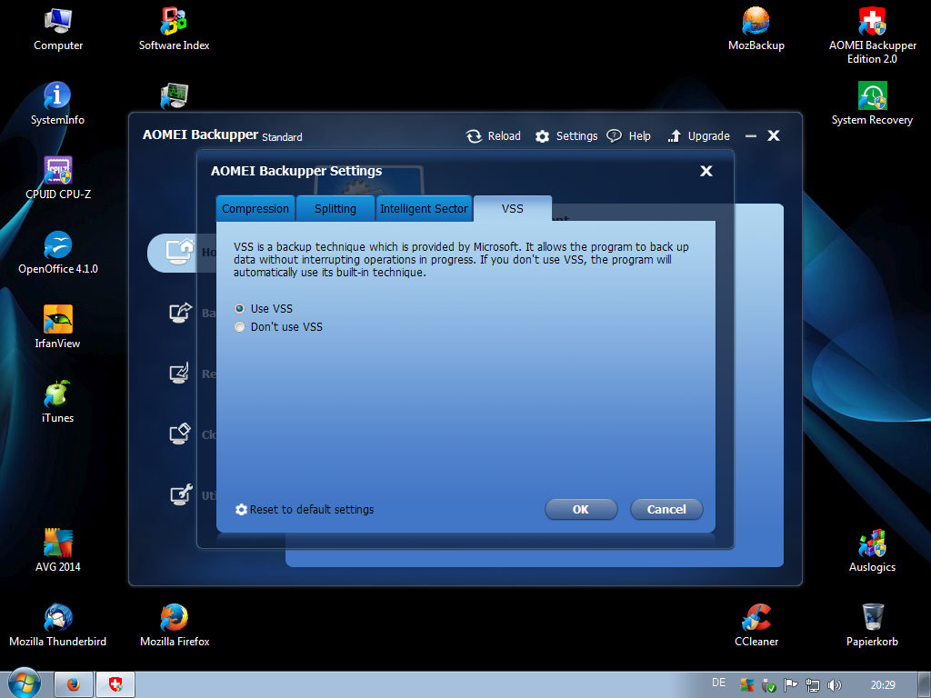Select the Computer desktop icon

(57, 30)
